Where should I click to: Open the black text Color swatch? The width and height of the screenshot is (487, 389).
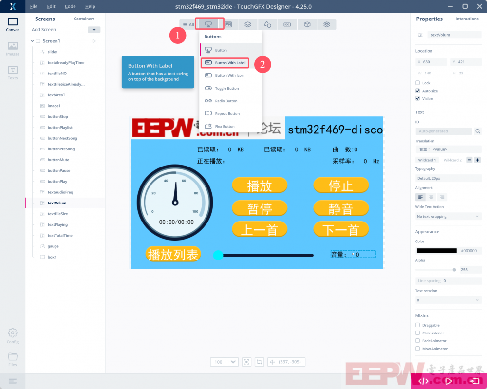(436, 251)
